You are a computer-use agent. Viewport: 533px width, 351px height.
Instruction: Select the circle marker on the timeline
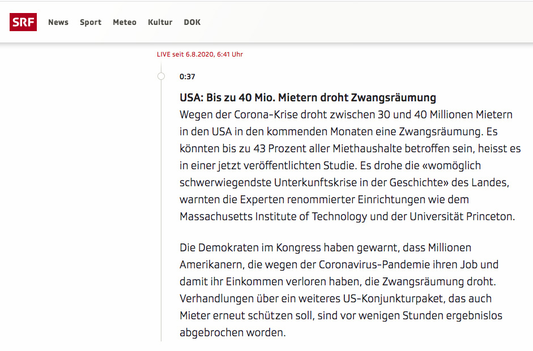pyautogui.click(x=161, y=76)
